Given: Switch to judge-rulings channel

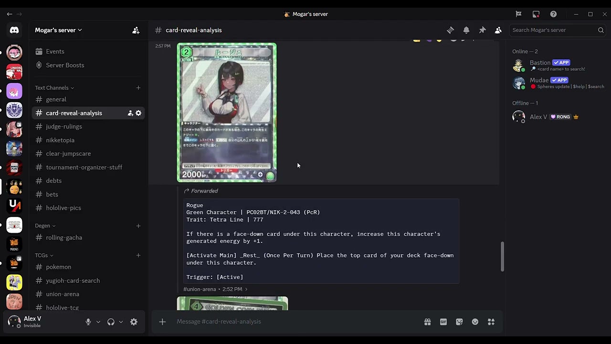Looking at the screenshot, I should point(88,127).
